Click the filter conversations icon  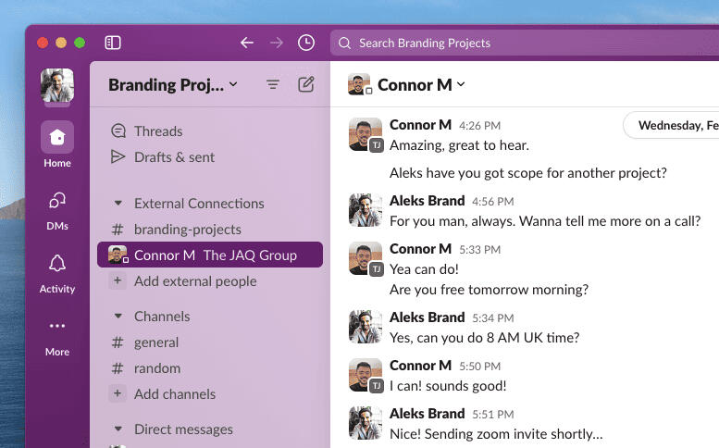[273, 84]
